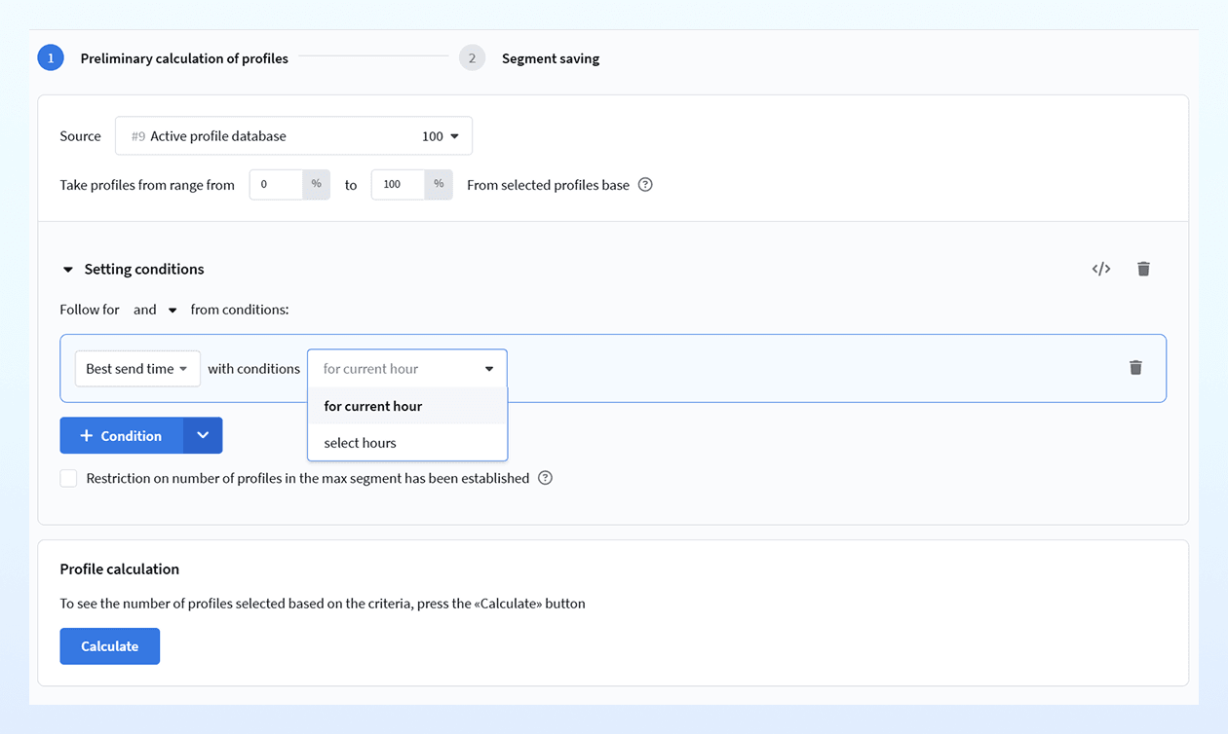The image size is (1228, 734).
Task: Go to step 2 Segment saving
Action: pos(529,58)
